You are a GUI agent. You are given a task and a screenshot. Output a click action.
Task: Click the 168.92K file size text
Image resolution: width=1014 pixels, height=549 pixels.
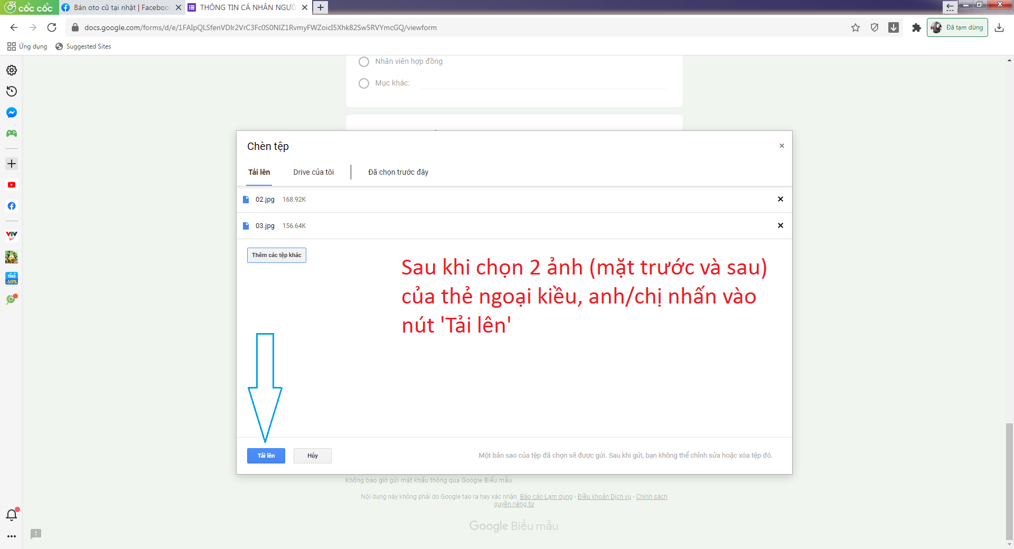point(294,200)
